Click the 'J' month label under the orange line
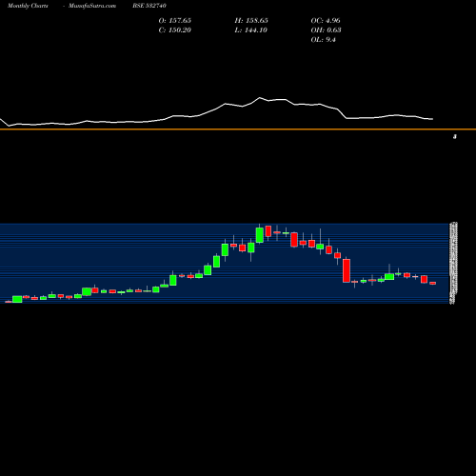476x476 pixels. (x=455, y=137)
